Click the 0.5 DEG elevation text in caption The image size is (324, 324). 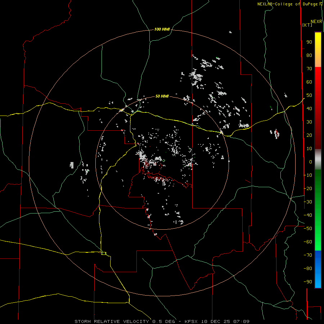pyautogui.click(x=163, y=321)
